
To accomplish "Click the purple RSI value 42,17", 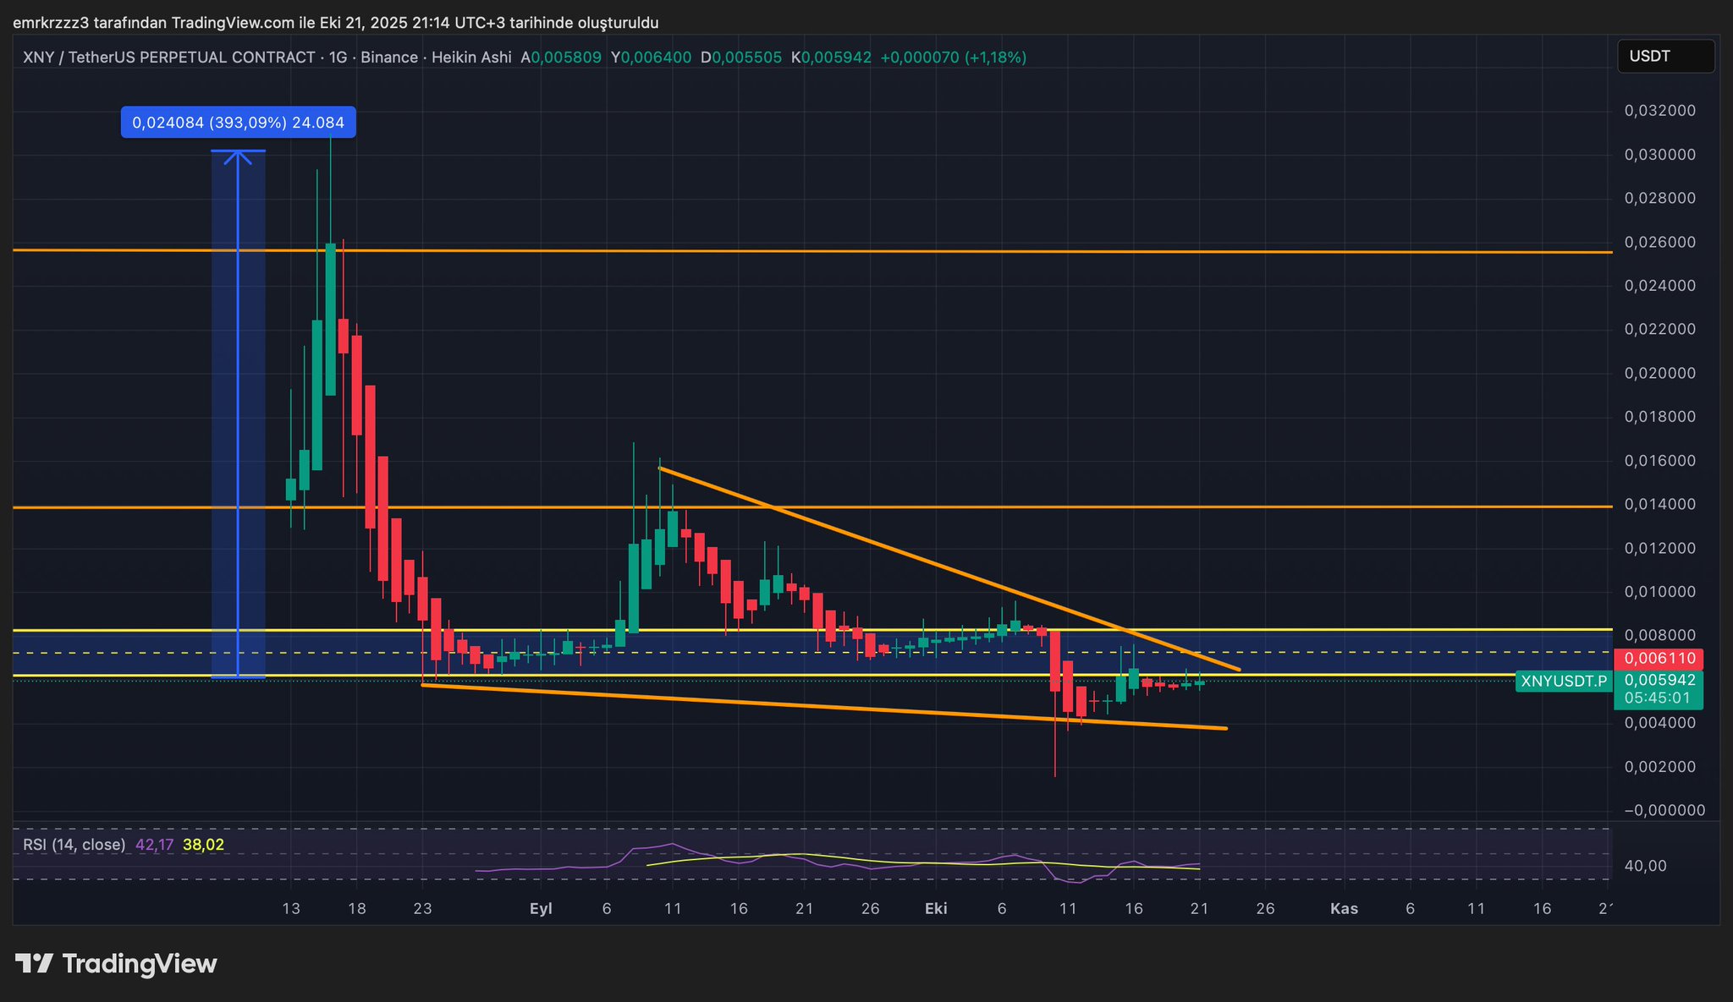I will tap(154, 845).
